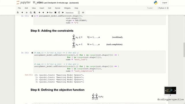Image resolution: width=185 pixels, height=104 pixels.
Task: Open the View menu
Action: pyautogui.click(x=34, y=8)
